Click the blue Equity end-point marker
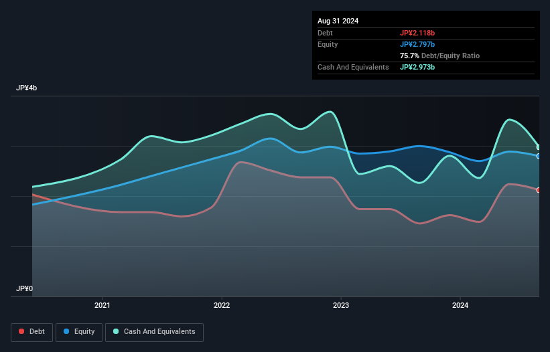Image resolution: width=550 pixels, height=352 pixels. [x=539, y=156]
